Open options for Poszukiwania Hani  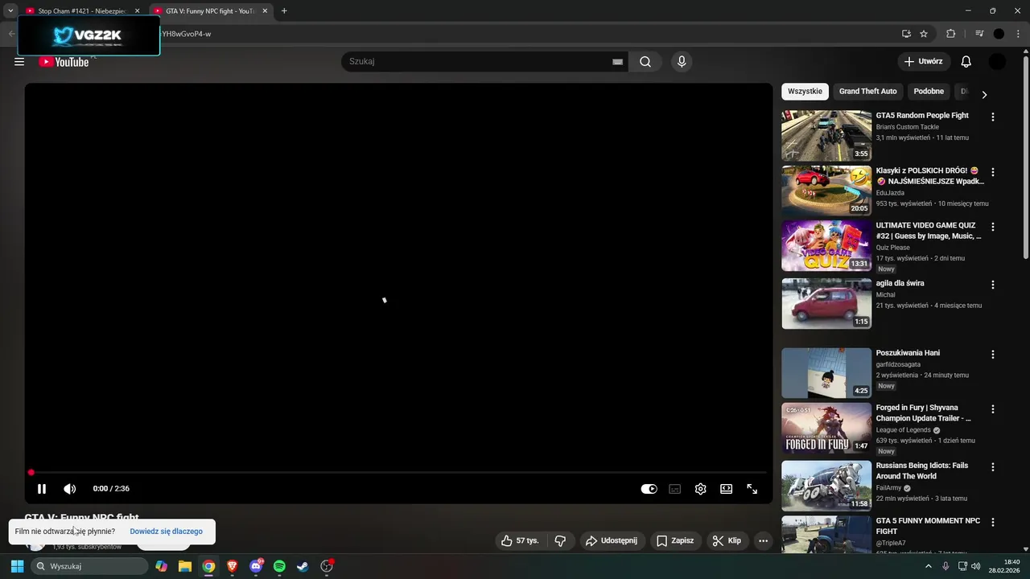click(992, 354)
